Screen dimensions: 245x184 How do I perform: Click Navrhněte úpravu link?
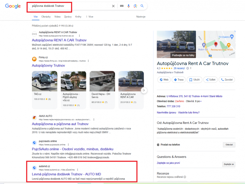(x=166, y=113)
